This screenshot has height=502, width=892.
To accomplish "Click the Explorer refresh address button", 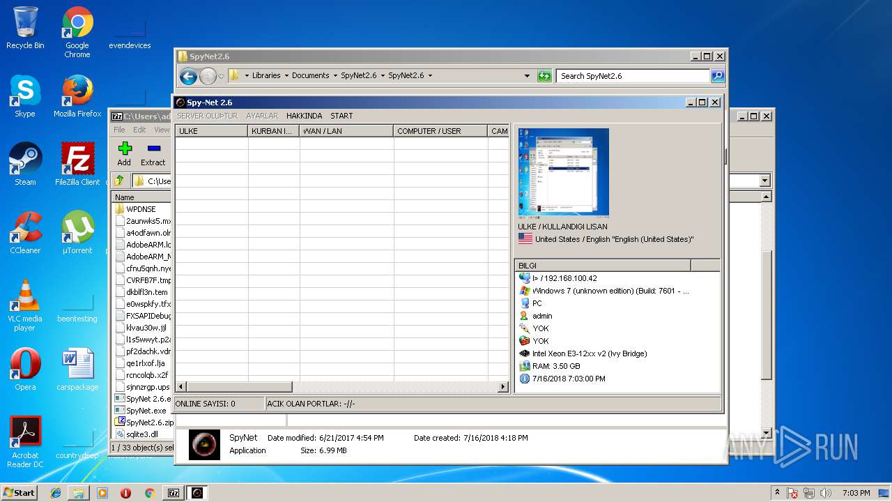I will coord(544,75).
